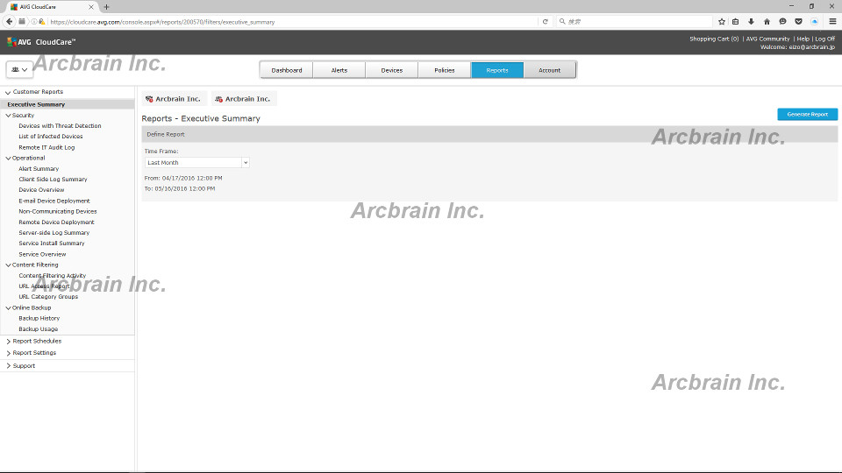
Task: Click the browser URL address field
Action: (x=293, y=22)
